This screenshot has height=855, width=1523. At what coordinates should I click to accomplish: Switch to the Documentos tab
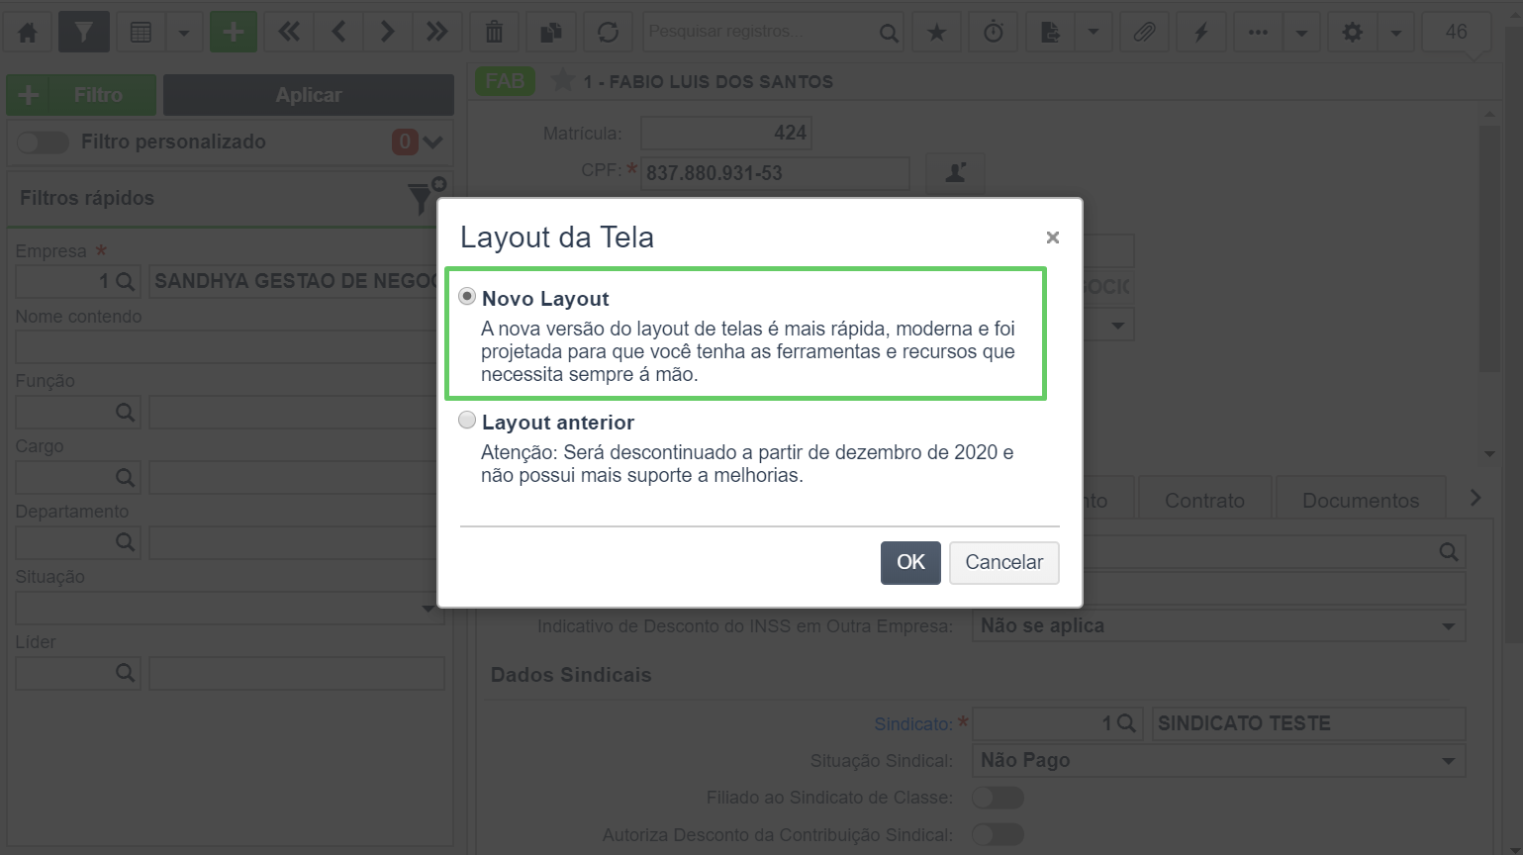tap(1361, 499)
